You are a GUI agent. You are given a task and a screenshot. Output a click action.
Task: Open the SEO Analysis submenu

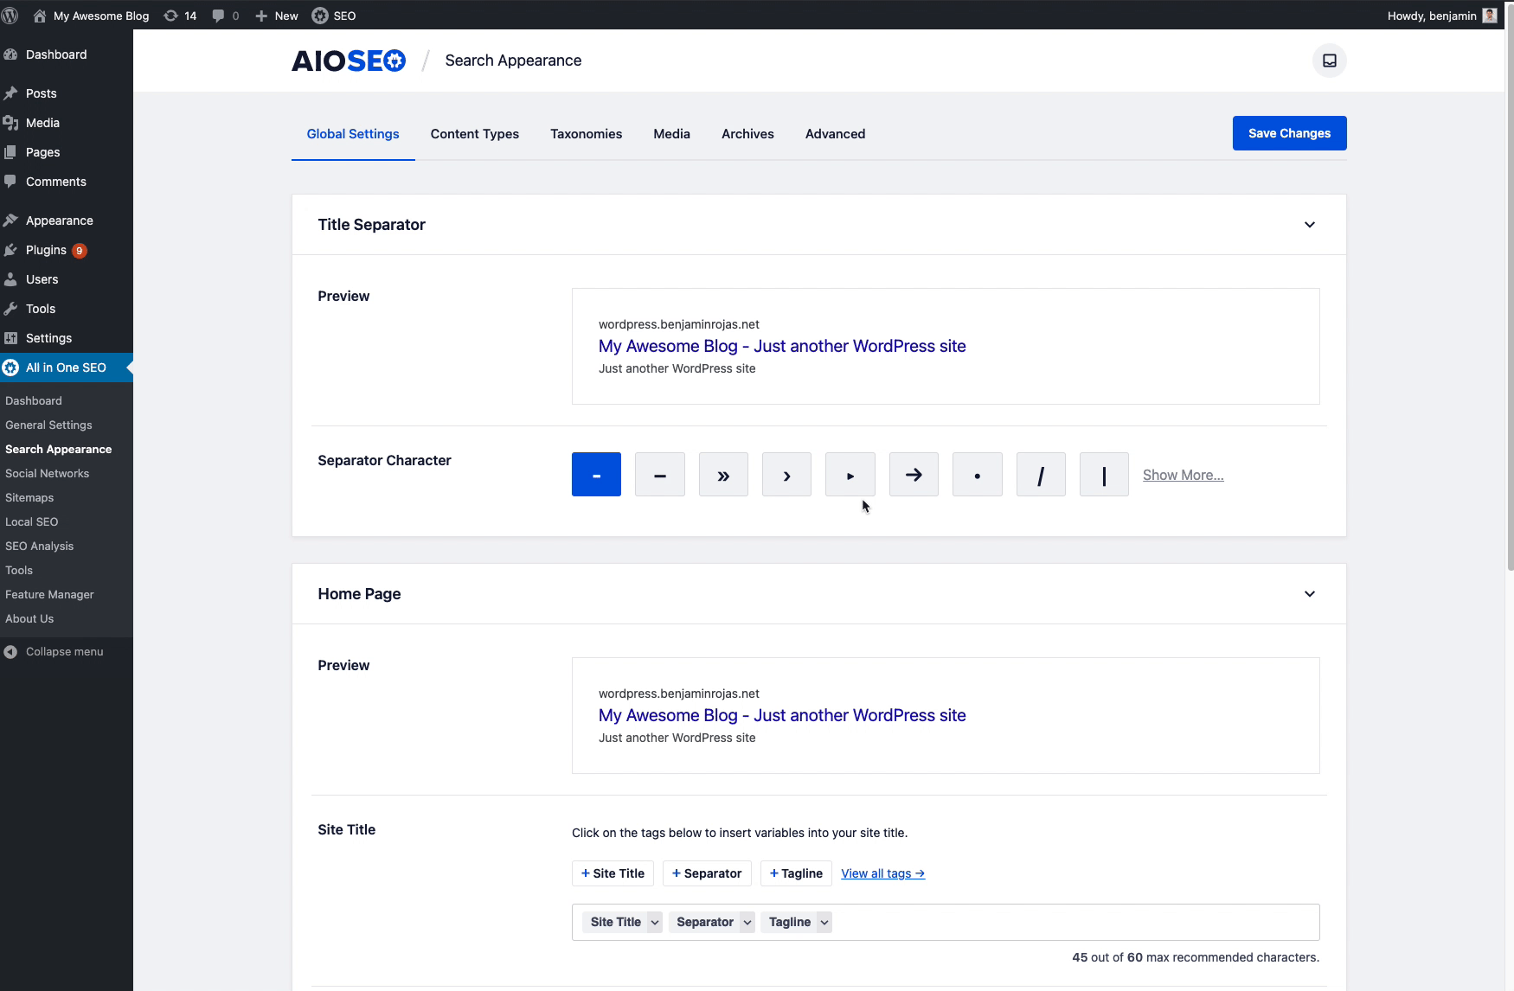(x=39, y=547)
